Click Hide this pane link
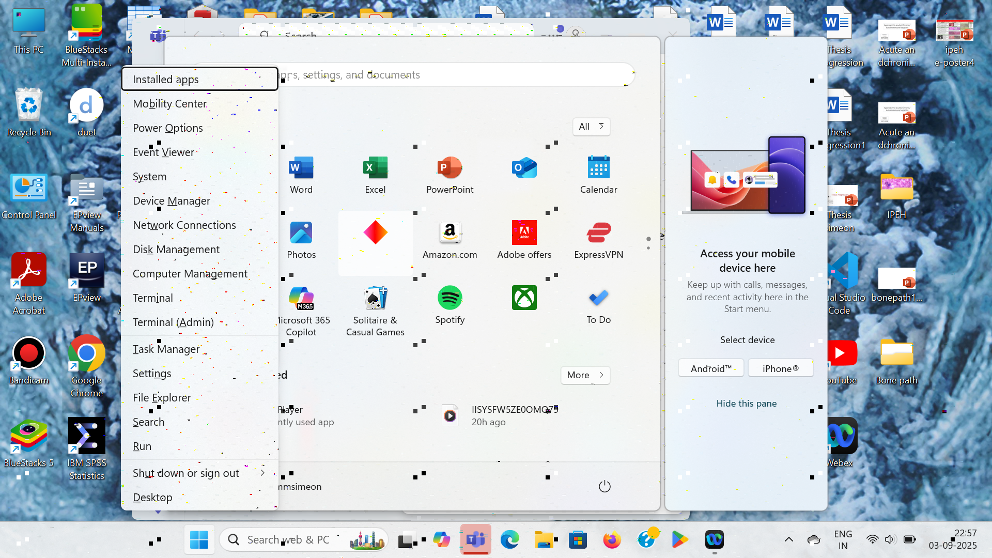Image resolution: width=992 pixels, height=558 pixels. pos(746,404)
